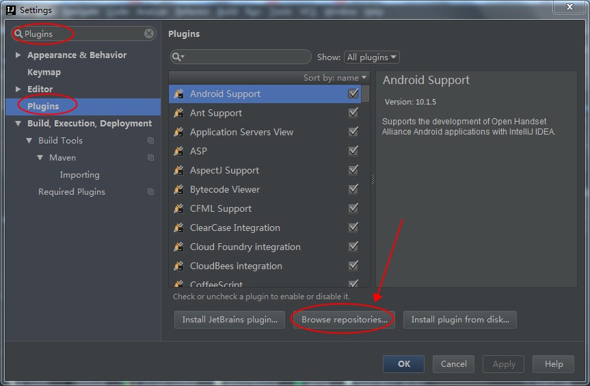Click the ClearCase Integration plugin icon
The image size is (590, 386).
pos(178,228)
